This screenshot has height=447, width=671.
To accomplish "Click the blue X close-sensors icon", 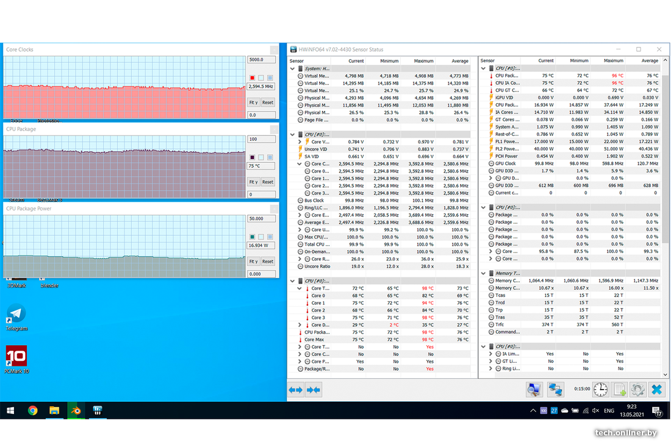I will click(657, 389).
